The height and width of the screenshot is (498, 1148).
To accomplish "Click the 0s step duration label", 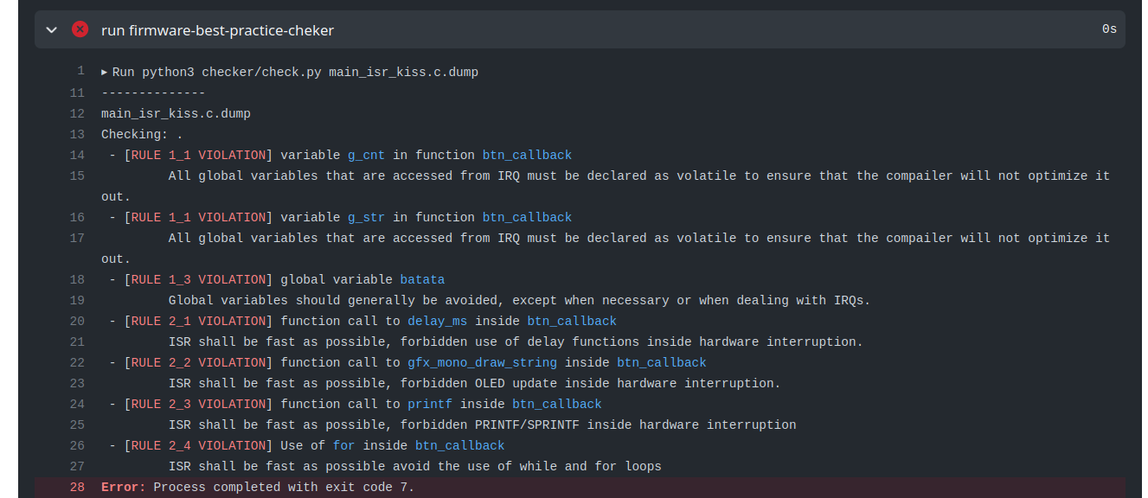I will pyautogui.click(x=1109, y=29).
